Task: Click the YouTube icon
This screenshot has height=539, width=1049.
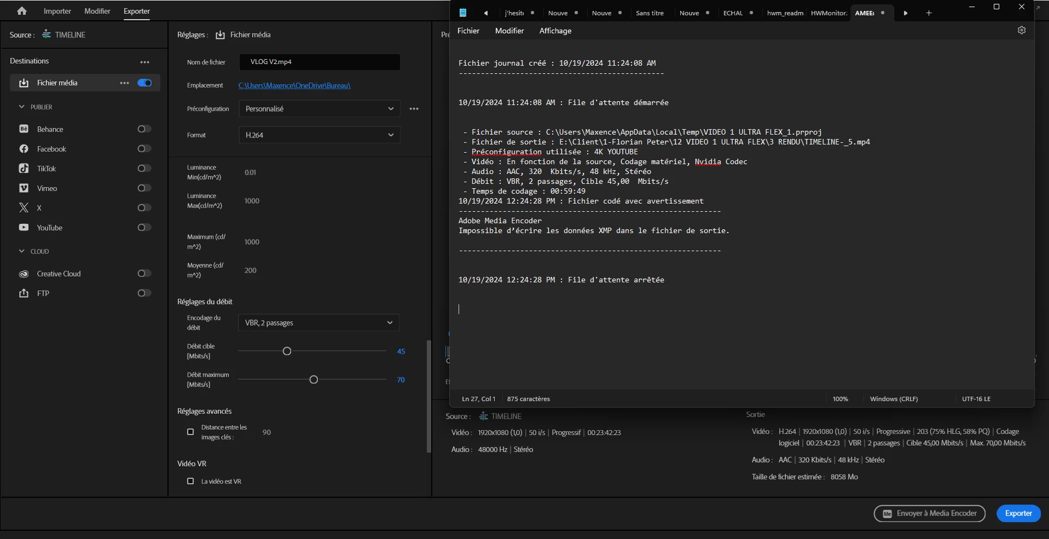Action: tap(24, 228)
